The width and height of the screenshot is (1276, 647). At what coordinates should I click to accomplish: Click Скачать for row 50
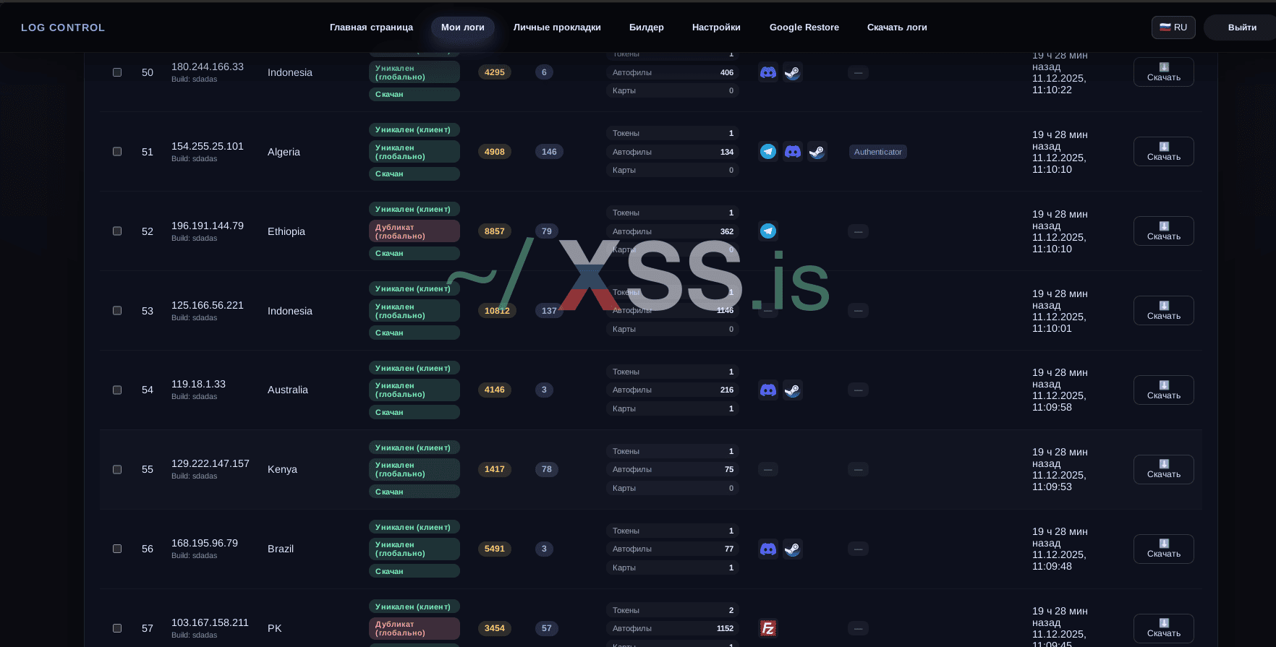[1164, 72]
